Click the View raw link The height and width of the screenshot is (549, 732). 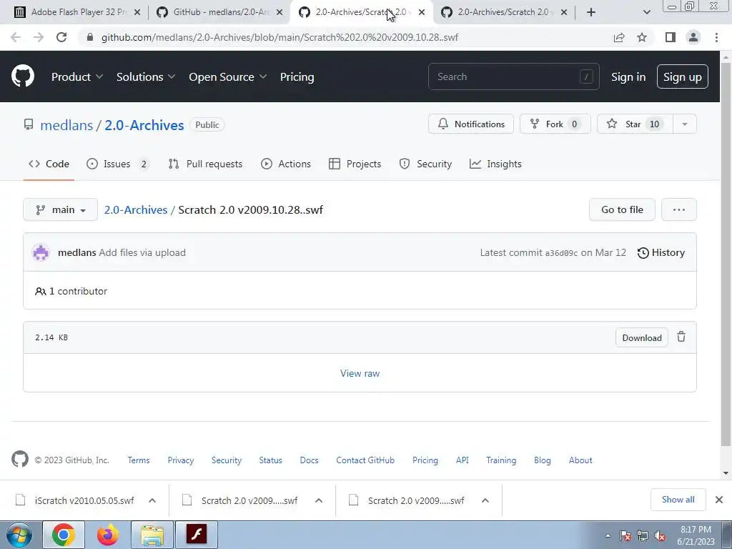(x=360, y=373)
